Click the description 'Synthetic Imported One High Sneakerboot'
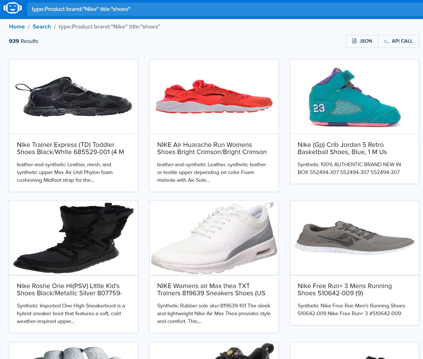Image resolution: width=423 pixels, height=359 pixels. pos(71,306)
